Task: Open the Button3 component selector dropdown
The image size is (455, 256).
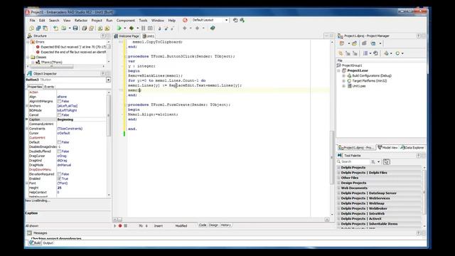Action: click(108, 80)
